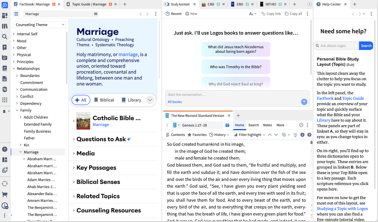The image size is (378, 222).
Task: Open the Study Assistant panel kebab menu
Action: [307, 14]
